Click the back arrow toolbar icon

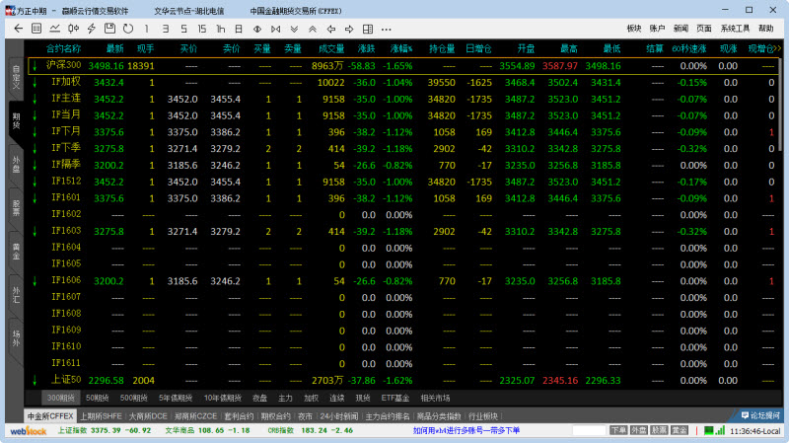[x=19, y=29]
